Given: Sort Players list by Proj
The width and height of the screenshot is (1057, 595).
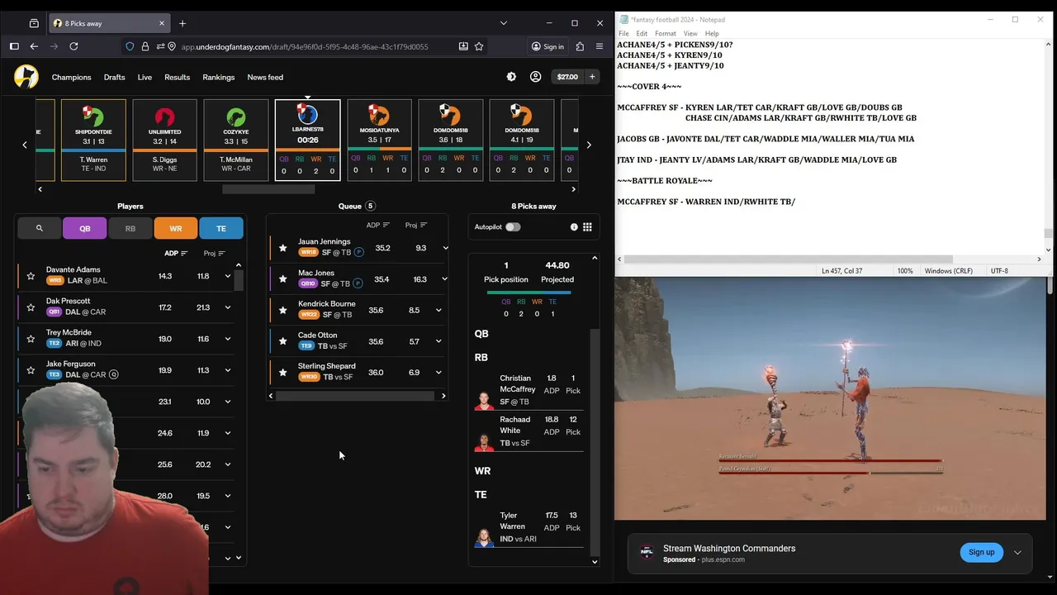Looking at the screenshot, I should click(x=214, y=254).
